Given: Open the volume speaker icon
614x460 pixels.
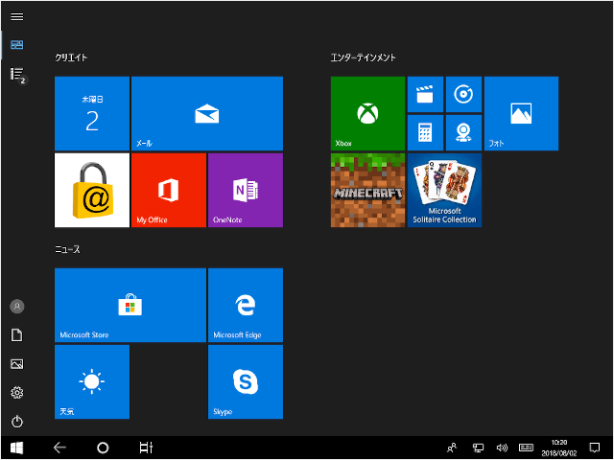Looking at the screenshot, I should pos(502,448).
